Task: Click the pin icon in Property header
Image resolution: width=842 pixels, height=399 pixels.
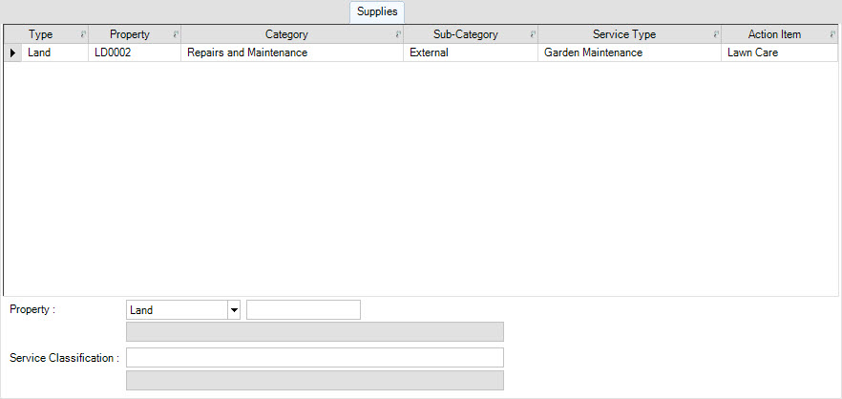Action: pyautogui.click(x=176, y=34)
